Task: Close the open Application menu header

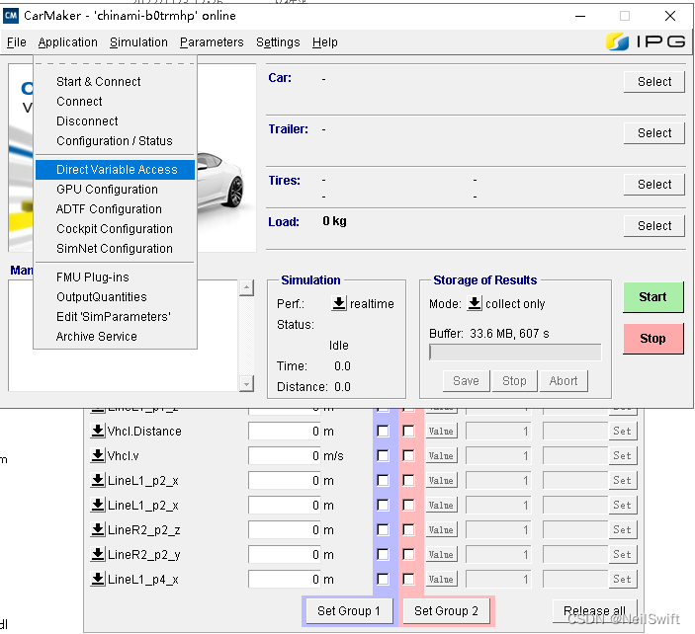Action: click(68, 42)
